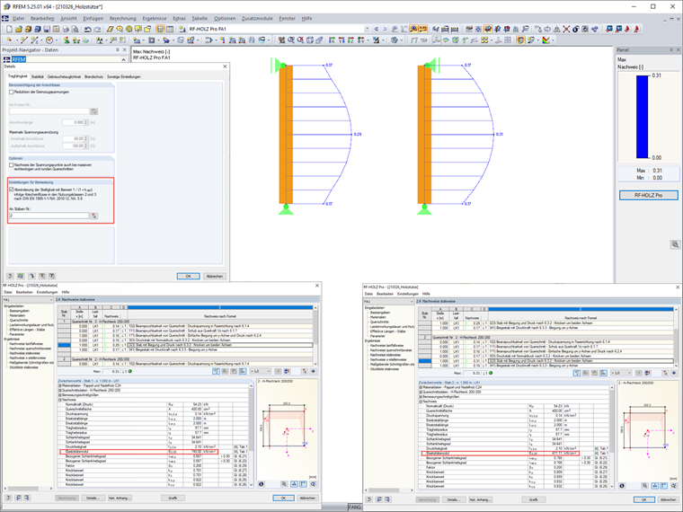Select Materialien in right window navigator tree

tap(380, 317)
